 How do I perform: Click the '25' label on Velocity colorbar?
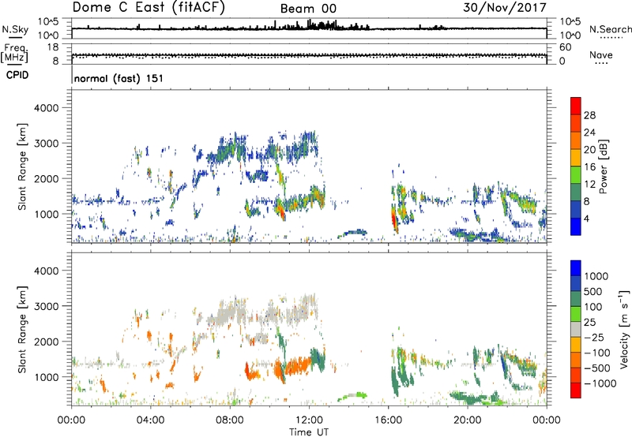pyautogui.click(x=589, y=322)
